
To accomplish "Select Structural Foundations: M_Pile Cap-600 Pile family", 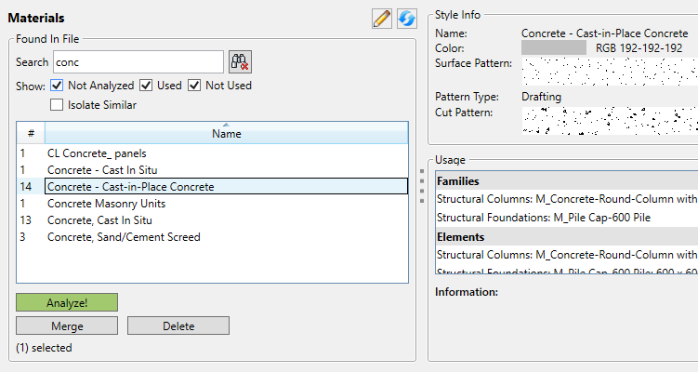I will point(567,218).
